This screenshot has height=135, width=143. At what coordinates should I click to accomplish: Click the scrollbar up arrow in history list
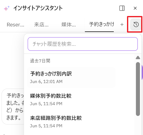coord(138,58)
